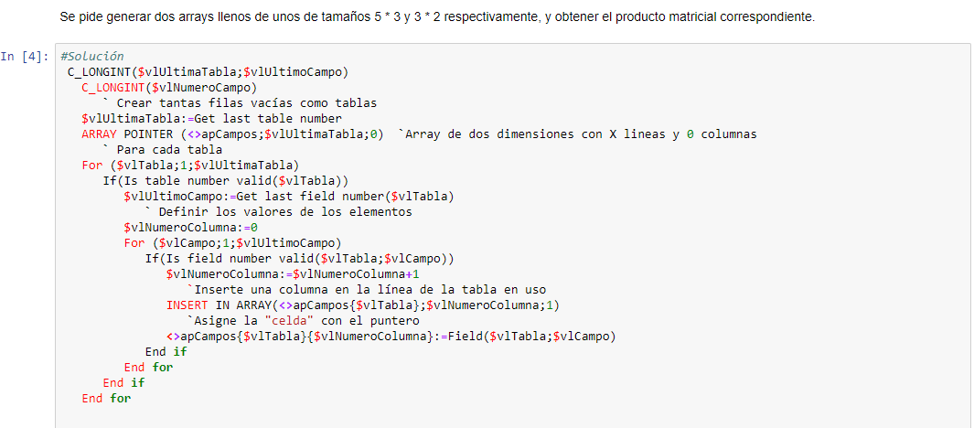Click the last End for line
The width and height of the screenshot is (974, 428).
point(106,398)
